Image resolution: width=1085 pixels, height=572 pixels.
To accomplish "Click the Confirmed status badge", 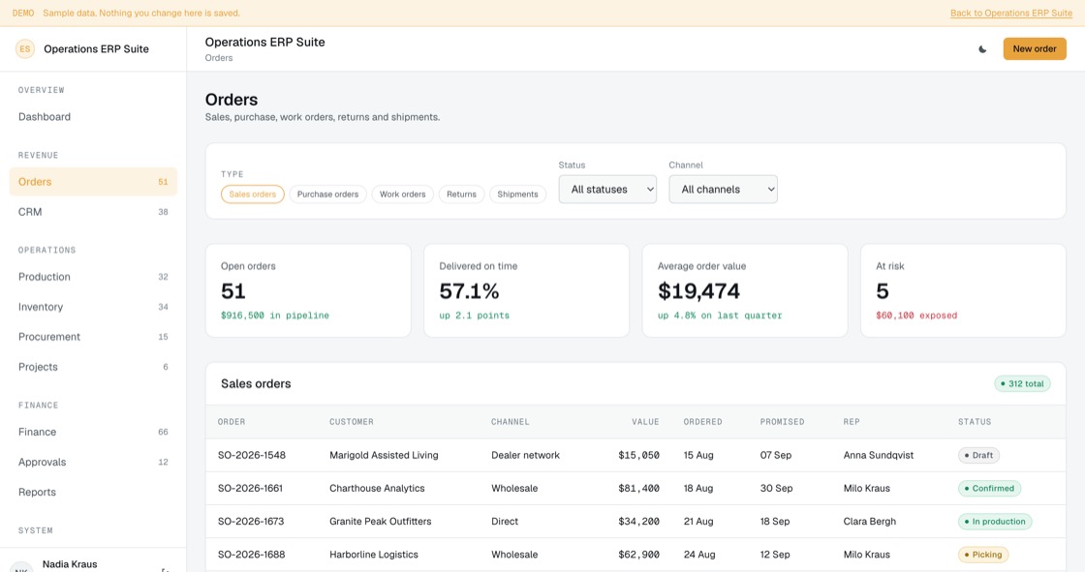I will pyautogui.click(x=989, y=489).
